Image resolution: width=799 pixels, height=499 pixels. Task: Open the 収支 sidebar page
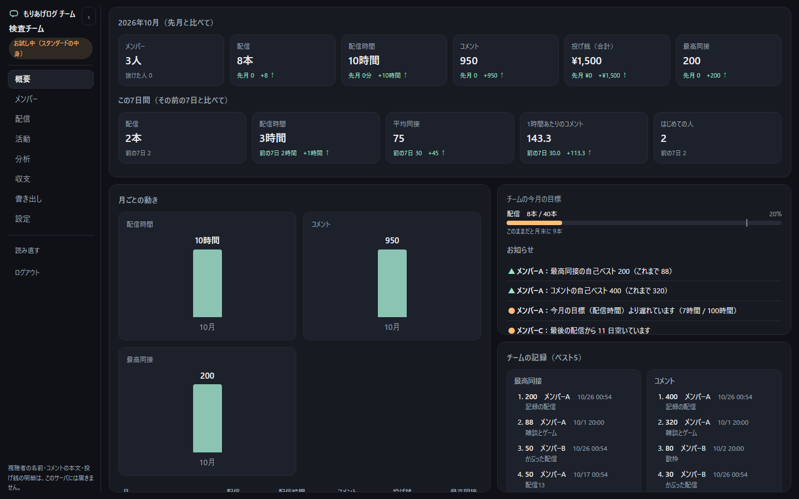click(x=50, y=179)
